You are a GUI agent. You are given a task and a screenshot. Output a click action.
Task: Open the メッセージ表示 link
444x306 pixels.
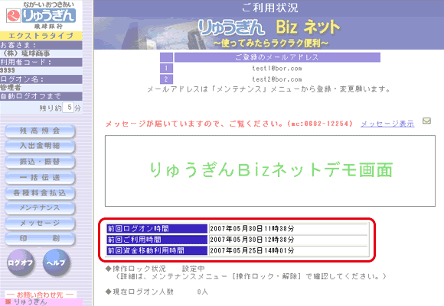coord(387,124)
